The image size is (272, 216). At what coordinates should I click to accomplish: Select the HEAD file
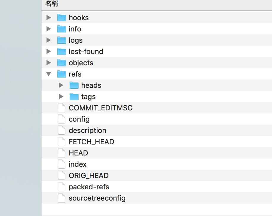78,153
